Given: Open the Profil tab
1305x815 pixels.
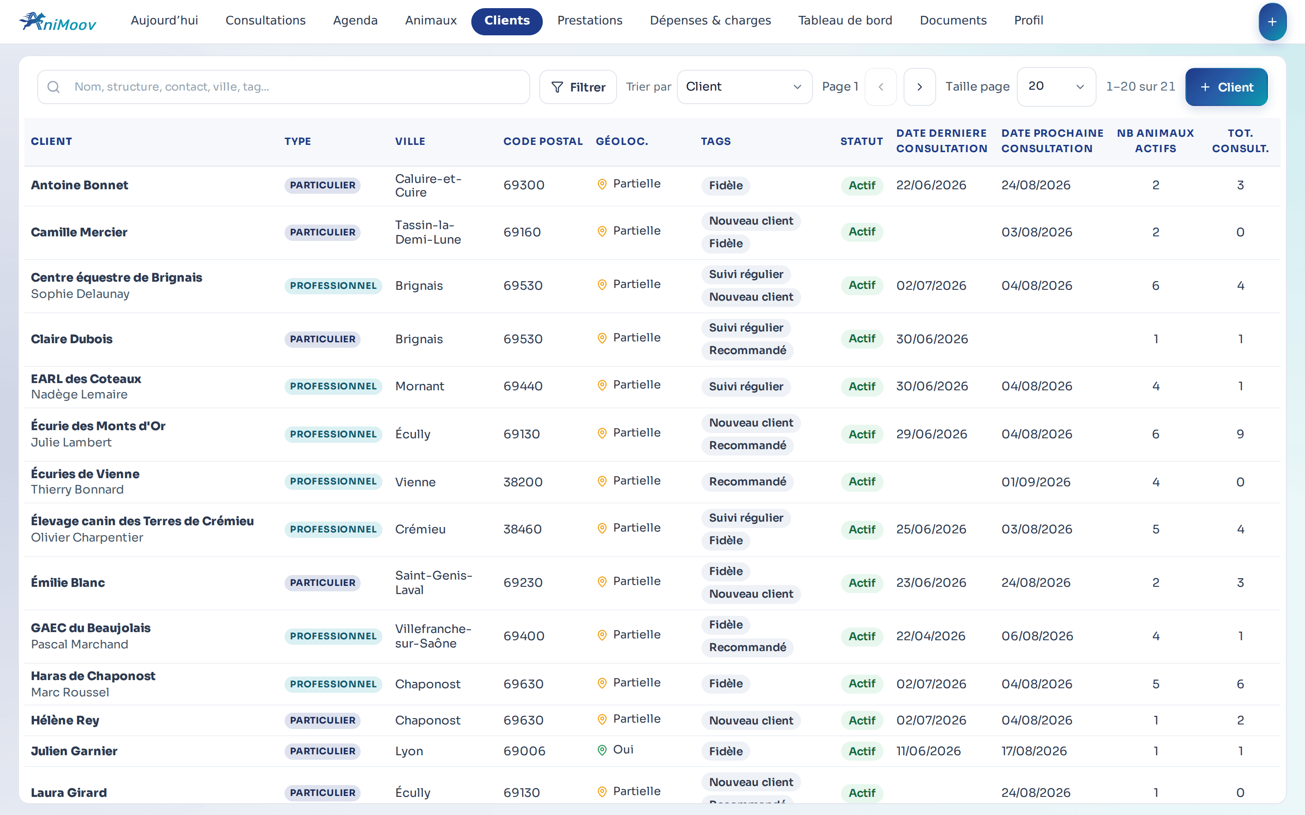Looking at the screenshot, I should (x=1028, y=20).
